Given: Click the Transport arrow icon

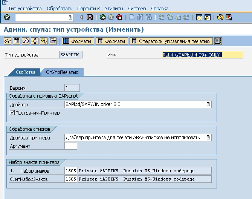Looking at the screenshot, I should 35,41.
